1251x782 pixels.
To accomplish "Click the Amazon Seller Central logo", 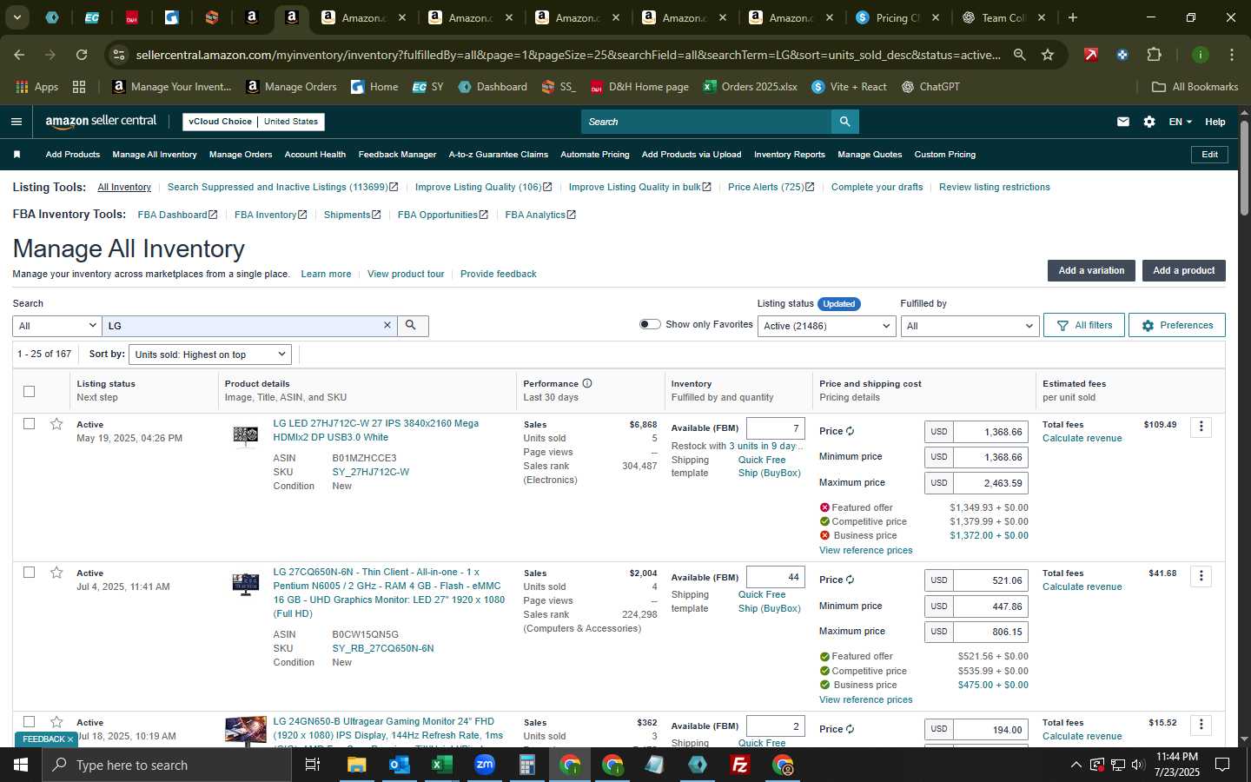I will point(101,122).
